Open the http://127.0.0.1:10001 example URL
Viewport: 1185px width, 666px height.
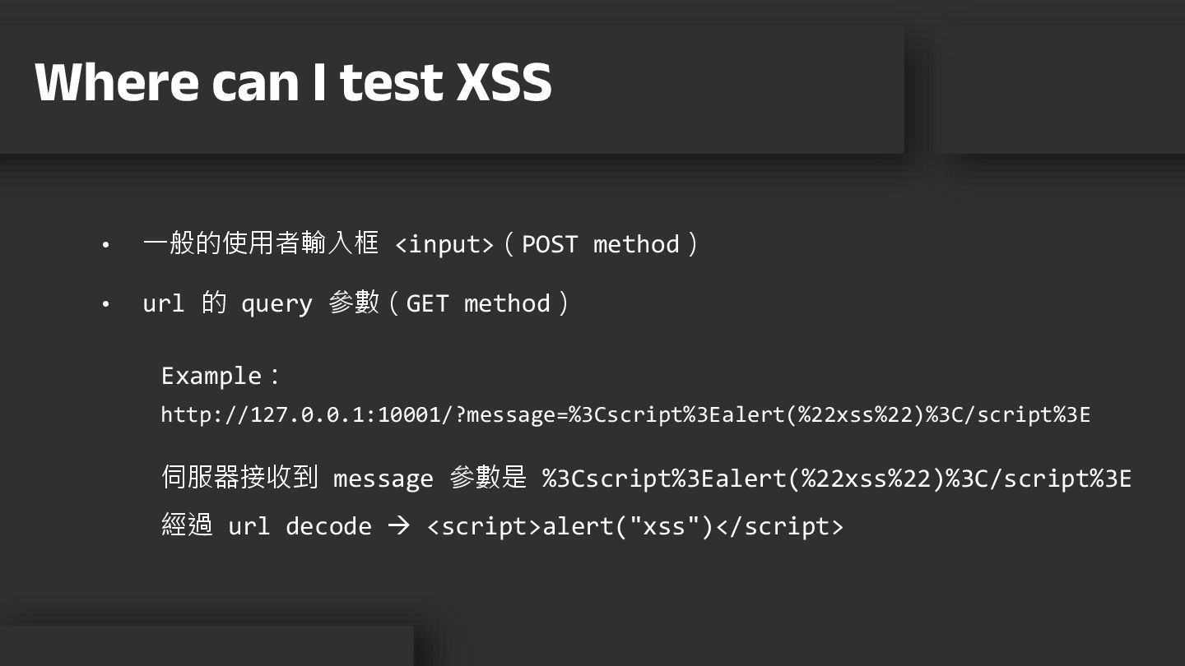625,414
